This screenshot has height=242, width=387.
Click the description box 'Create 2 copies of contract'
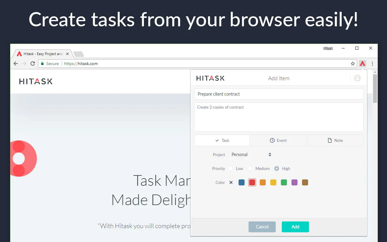[x=279, y=117]
